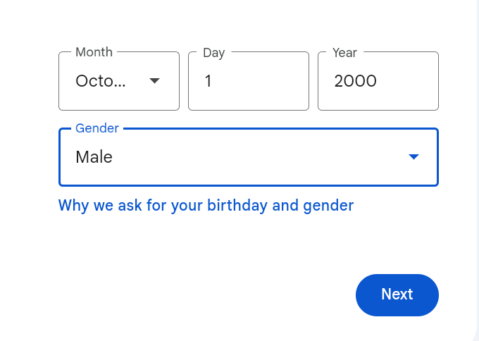Click the Month field label
This screenshot has width=479, height=341.
(x=94, y=52)
